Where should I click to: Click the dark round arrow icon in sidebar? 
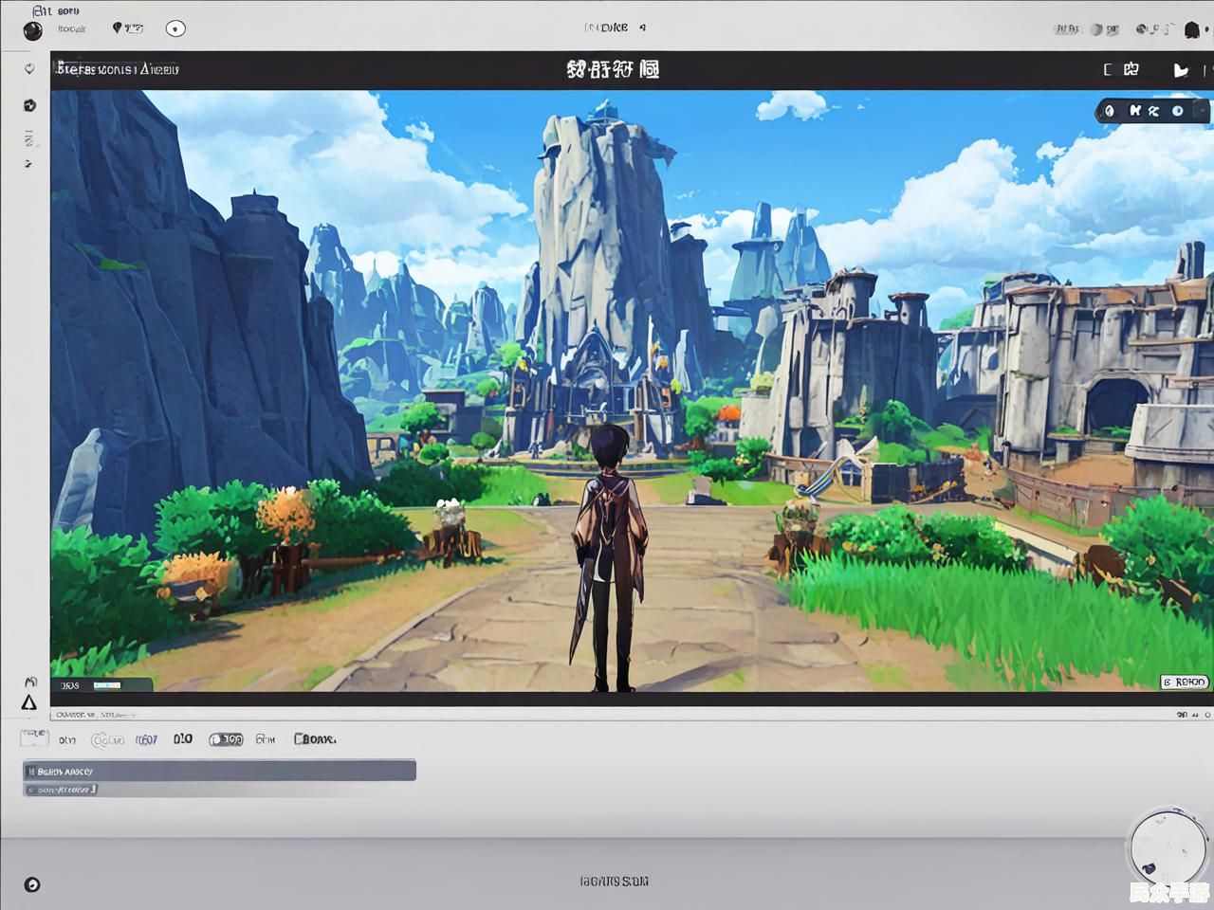click(x=29, y=105)
